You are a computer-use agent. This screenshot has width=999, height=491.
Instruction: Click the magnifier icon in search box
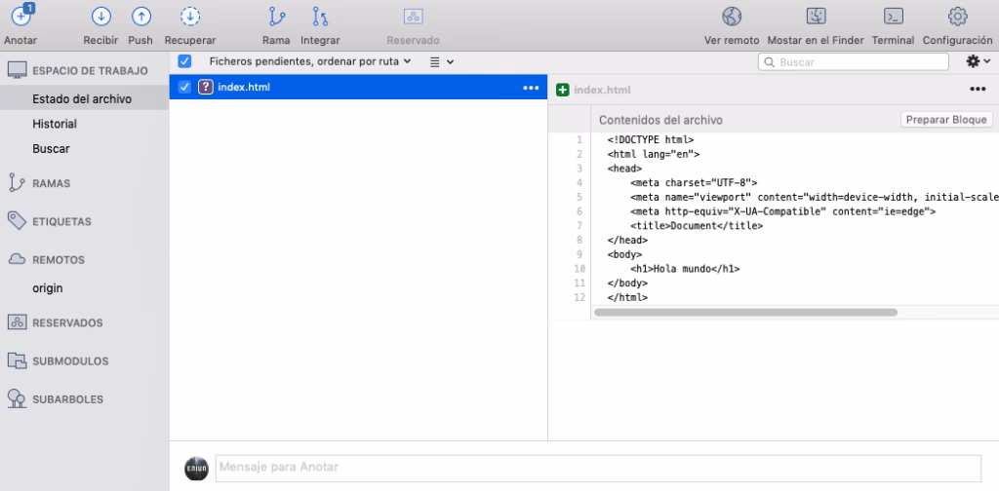pyautogui.click(x=770, y=62)
